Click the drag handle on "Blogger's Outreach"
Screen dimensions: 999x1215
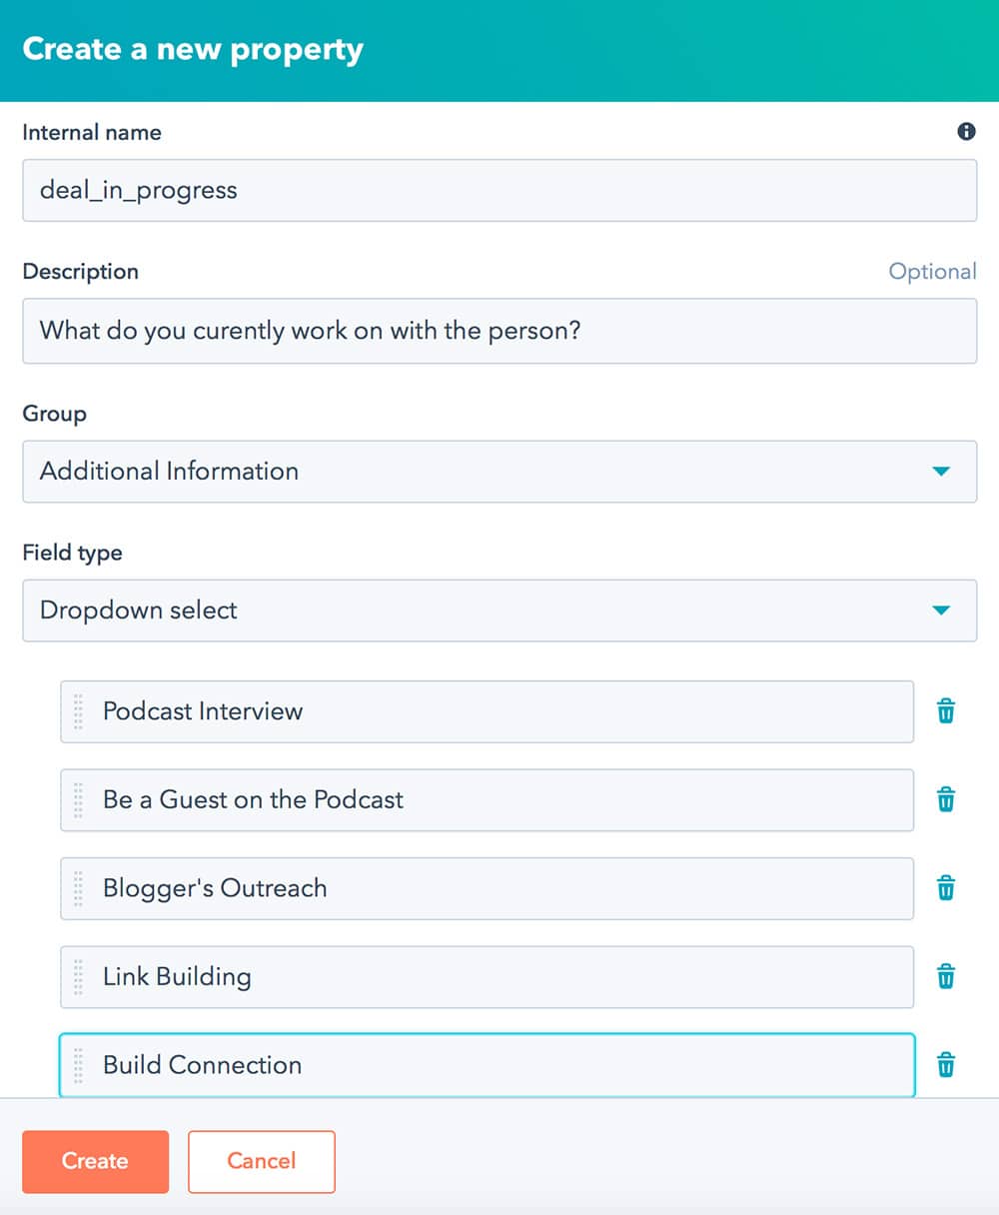(78, 888)
